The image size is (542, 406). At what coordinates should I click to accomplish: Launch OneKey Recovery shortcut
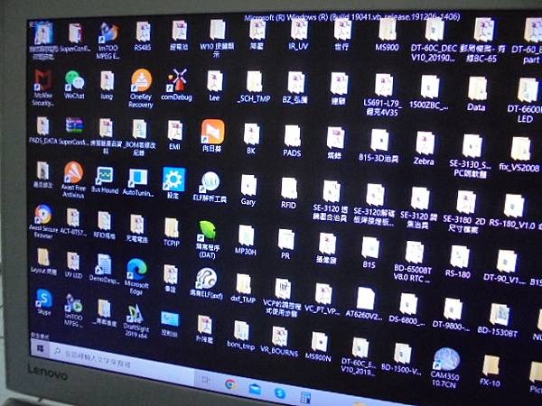click(x=141, y=88)
